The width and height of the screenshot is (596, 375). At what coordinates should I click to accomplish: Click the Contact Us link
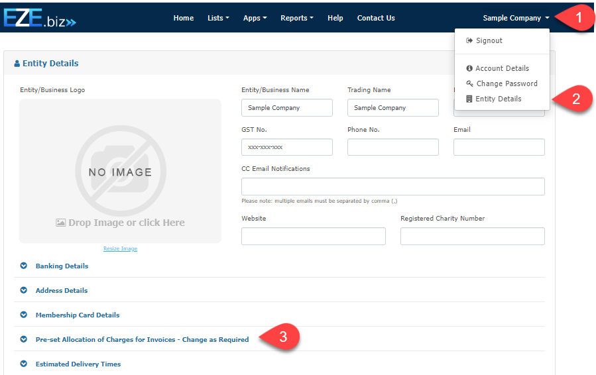point(376,18)
